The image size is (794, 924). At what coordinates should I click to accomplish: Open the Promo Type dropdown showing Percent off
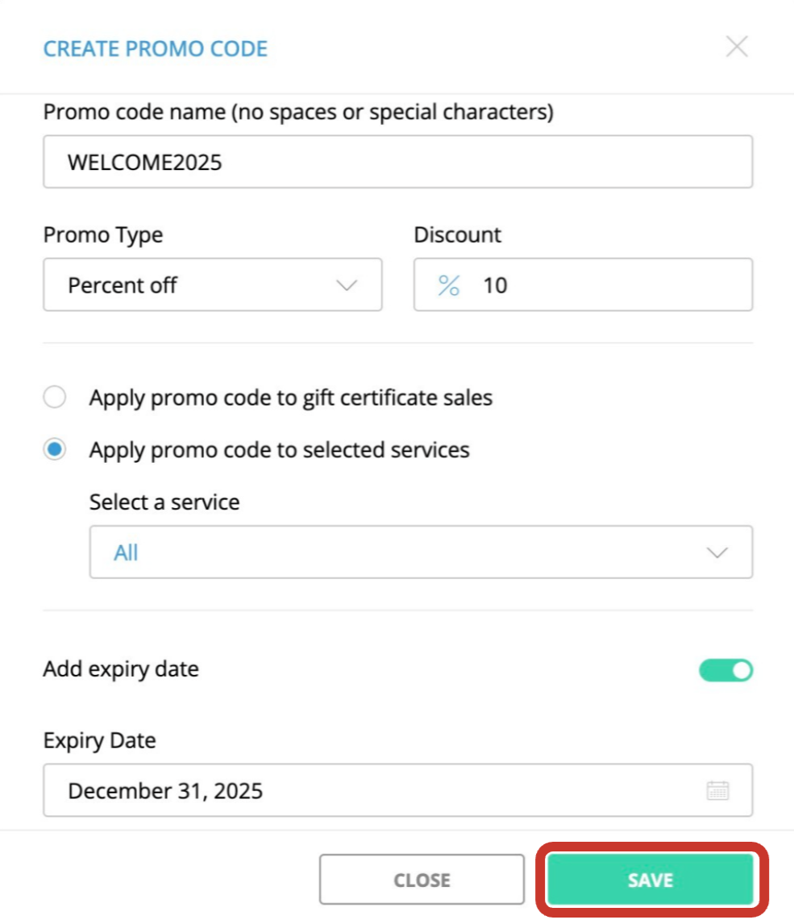pos(212,285)
